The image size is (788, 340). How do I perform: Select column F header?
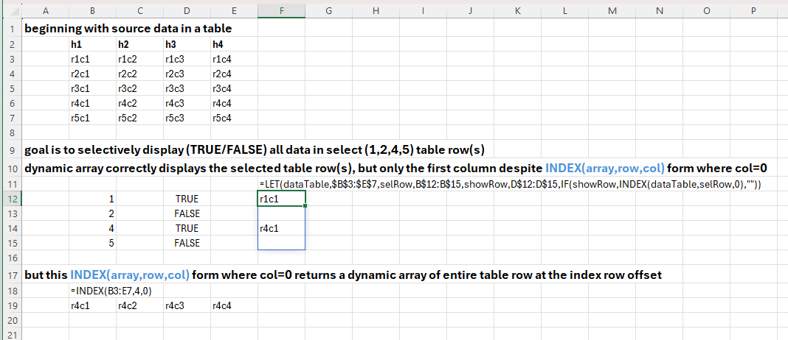(281, 10)
